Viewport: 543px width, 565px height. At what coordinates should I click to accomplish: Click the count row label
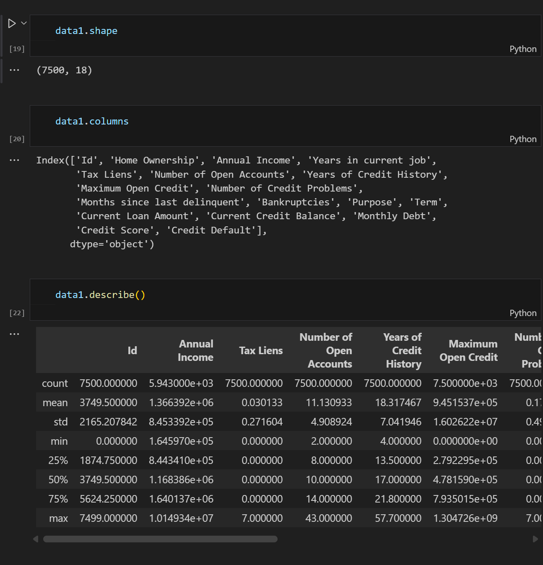pyautogui.click(x=55, y=384)
